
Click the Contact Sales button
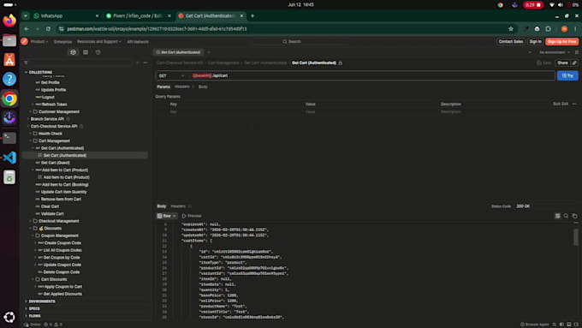coord(511,42)
